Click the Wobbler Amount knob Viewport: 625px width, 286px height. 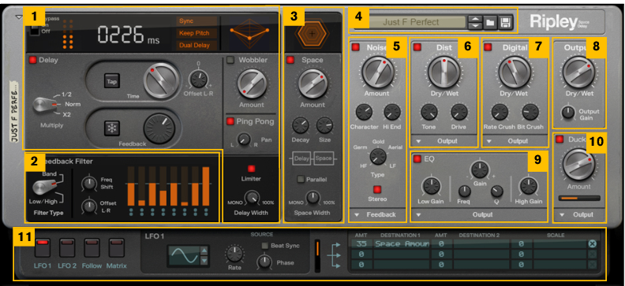(x=252, y=84)
